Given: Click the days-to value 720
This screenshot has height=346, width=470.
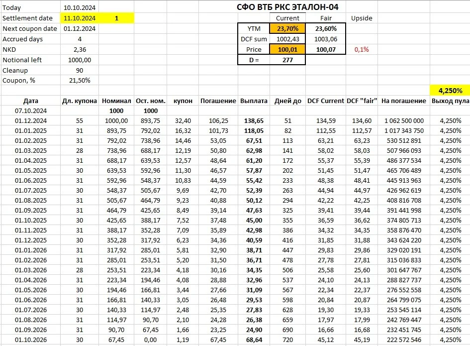Looking at the screenshot, I should click(287, 340).
